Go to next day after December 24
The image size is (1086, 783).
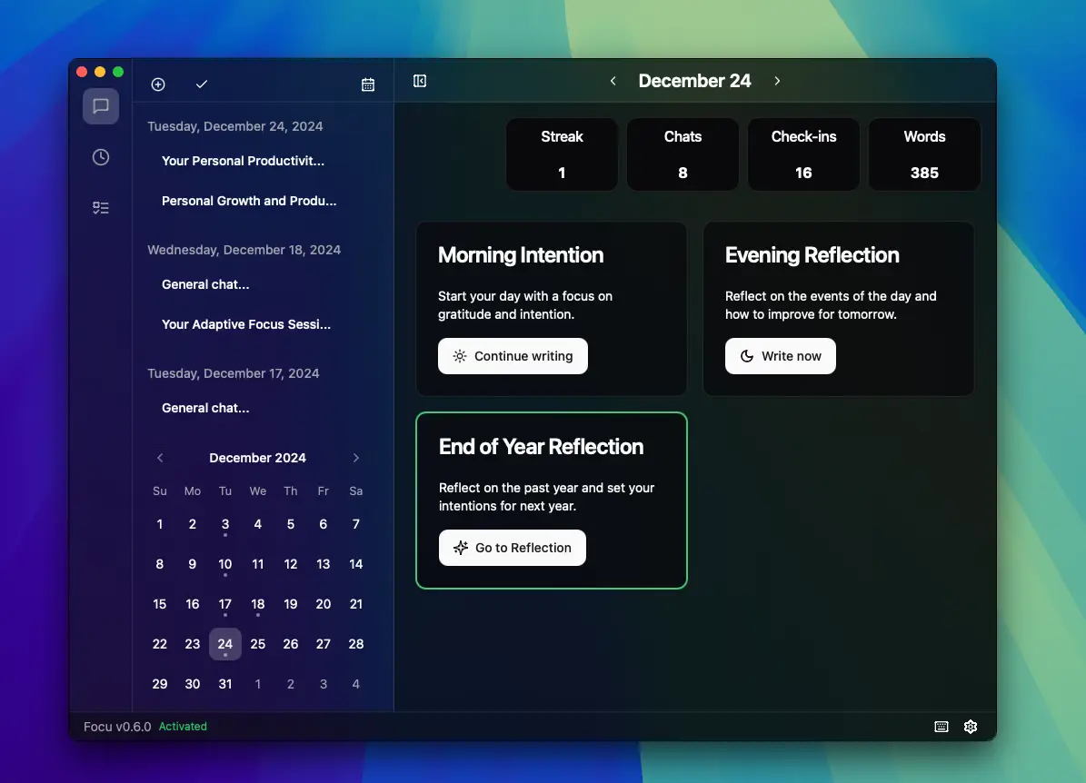[777, 81]
